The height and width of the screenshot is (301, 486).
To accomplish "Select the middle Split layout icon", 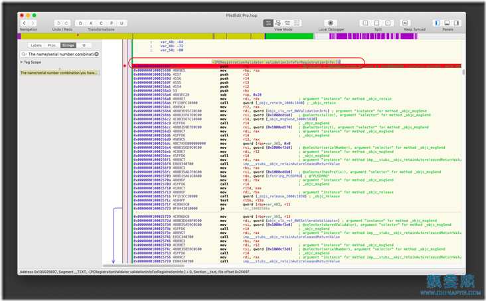I will tap(376, 23).
